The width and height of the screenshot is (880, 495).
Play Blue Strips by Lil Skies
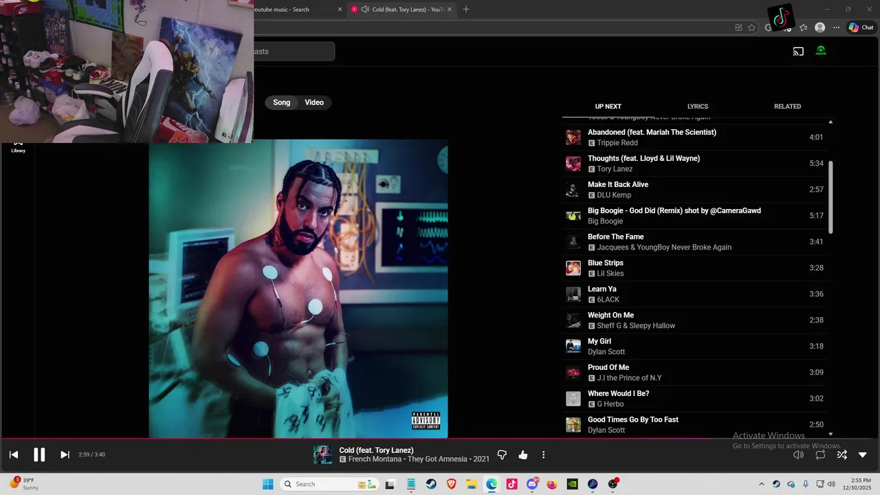(x=694, y=268)
